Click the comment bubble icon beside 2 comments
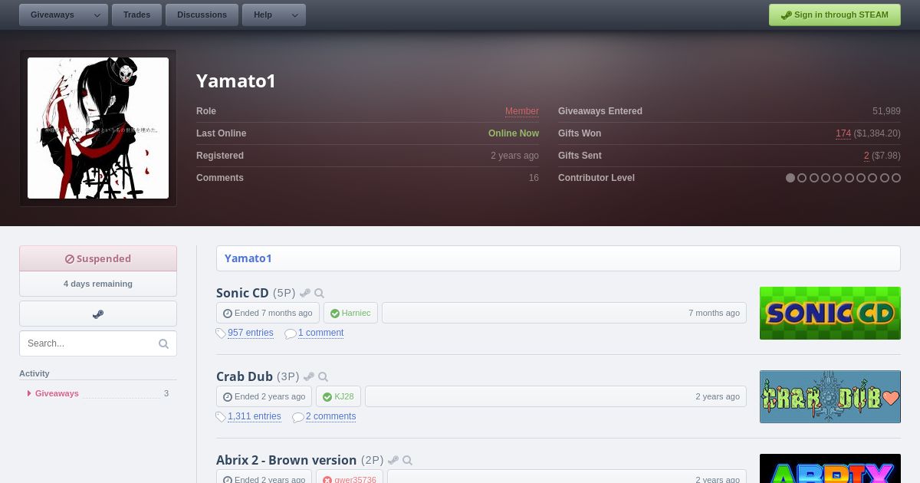 298,417
